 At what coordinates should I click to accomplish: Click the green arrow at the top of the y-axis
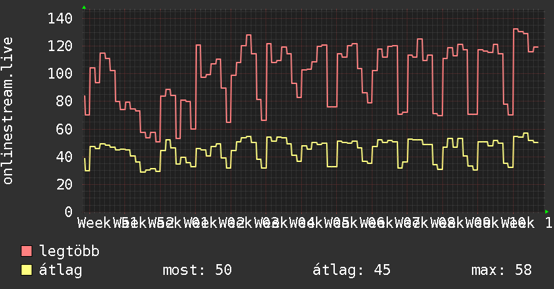click(84, 7)
